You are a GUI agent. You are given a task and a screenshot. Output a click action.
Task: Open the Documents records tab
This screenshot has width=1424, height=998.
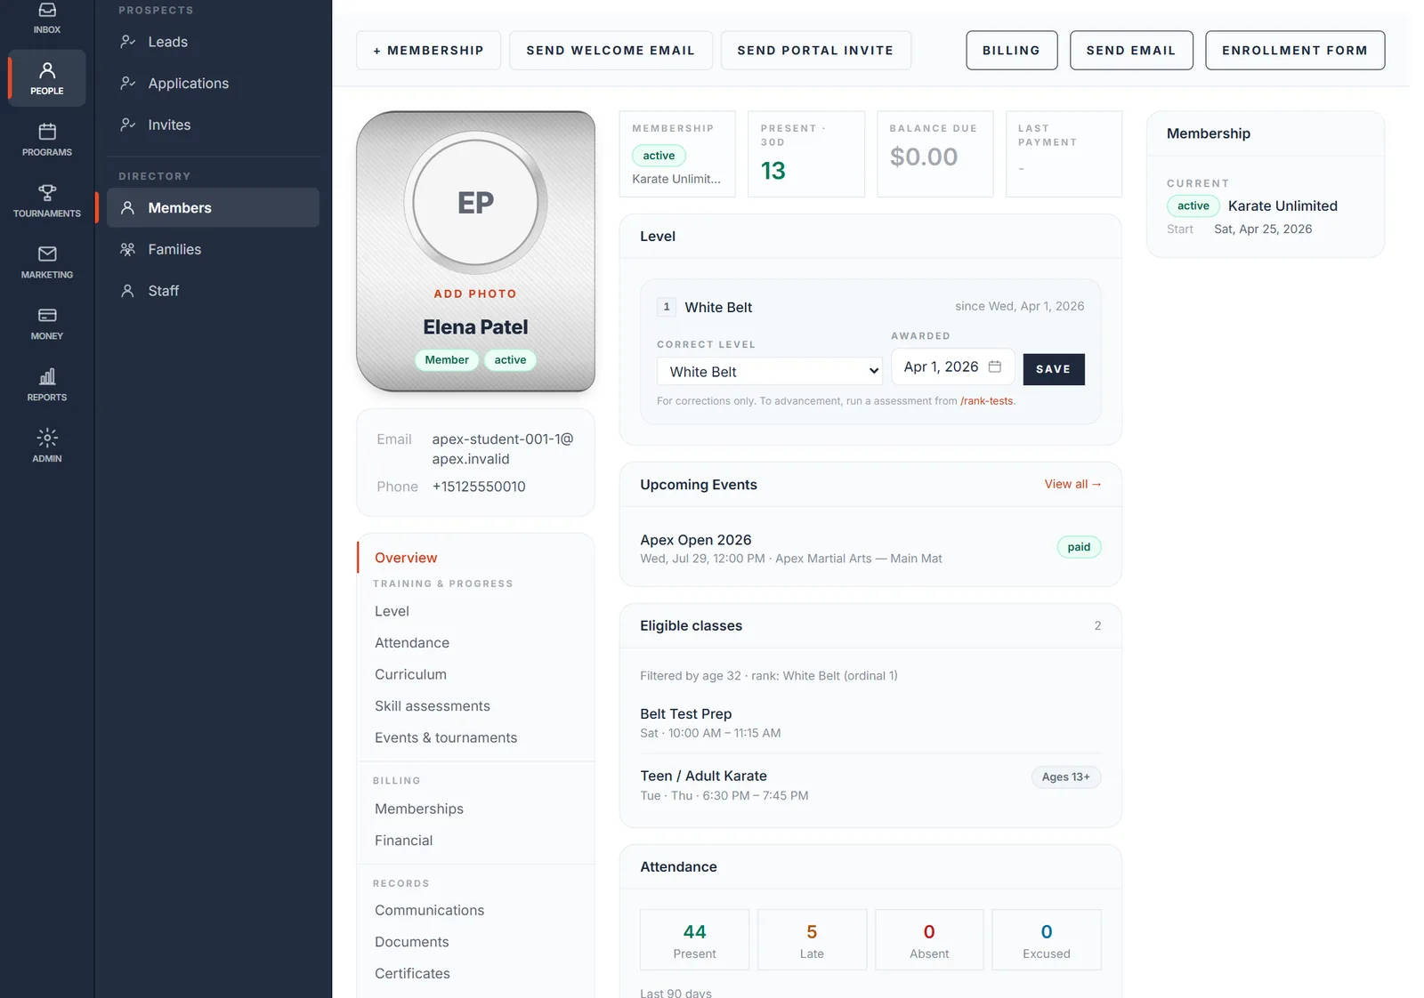pyautogui.click(x=476, y=941)
